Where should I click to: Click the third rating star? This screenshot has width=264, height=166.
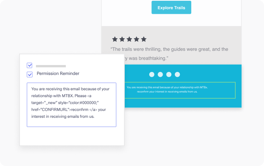(x=129, y=39)
